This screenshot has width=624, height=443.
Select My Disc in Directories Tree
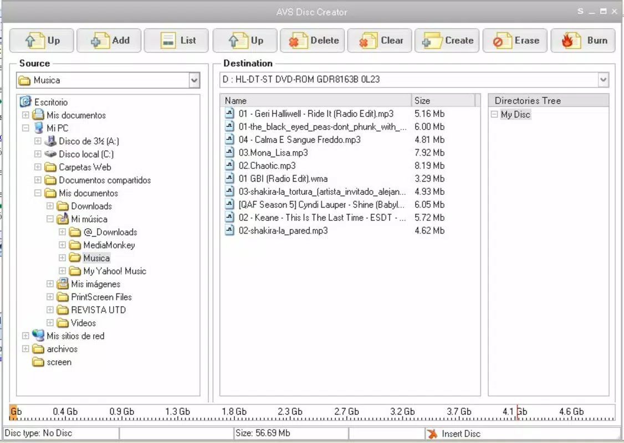pyautogui.click(x=515, y=115)
